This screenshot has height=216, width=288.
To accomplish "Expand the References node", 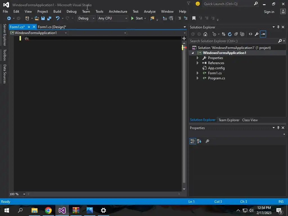I will pos(197,63).
